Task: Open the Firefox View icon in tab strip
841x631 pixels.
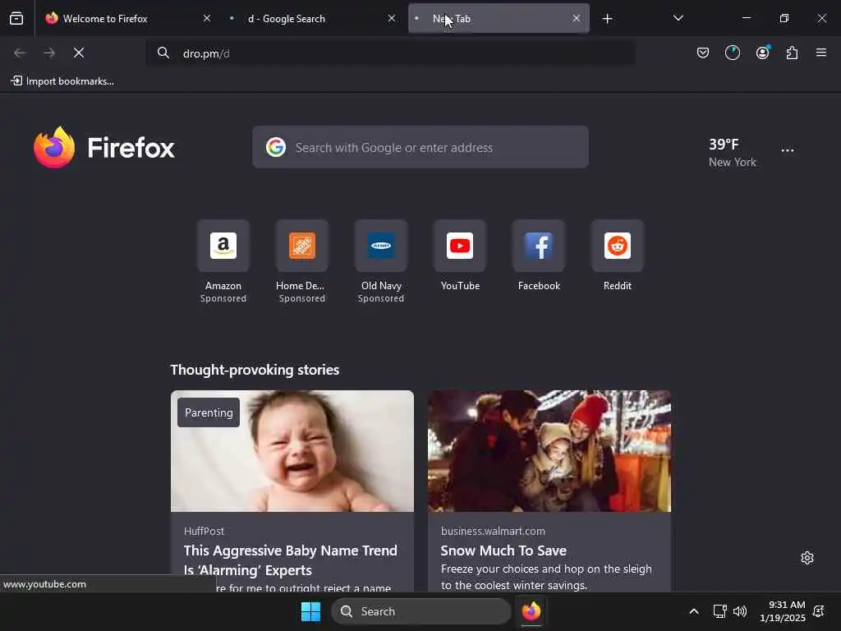Action: coord(16,19)
